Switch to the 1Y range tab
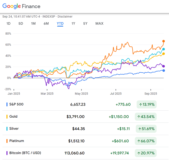Screen dimensions: 169x160 [73, 23]
